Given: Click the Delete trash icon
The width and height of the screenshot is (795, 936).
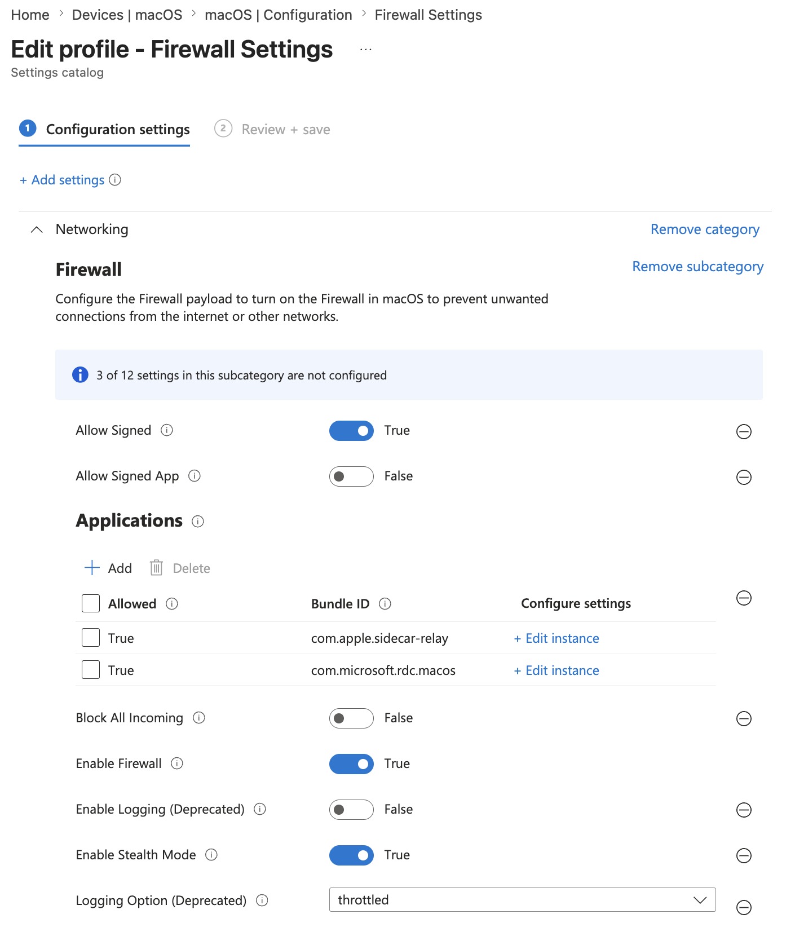Looking at the screenshot, I should [156, 568].
